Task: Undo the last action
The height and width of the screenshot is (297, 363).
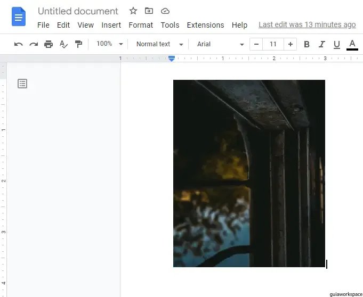Action: 18,44
